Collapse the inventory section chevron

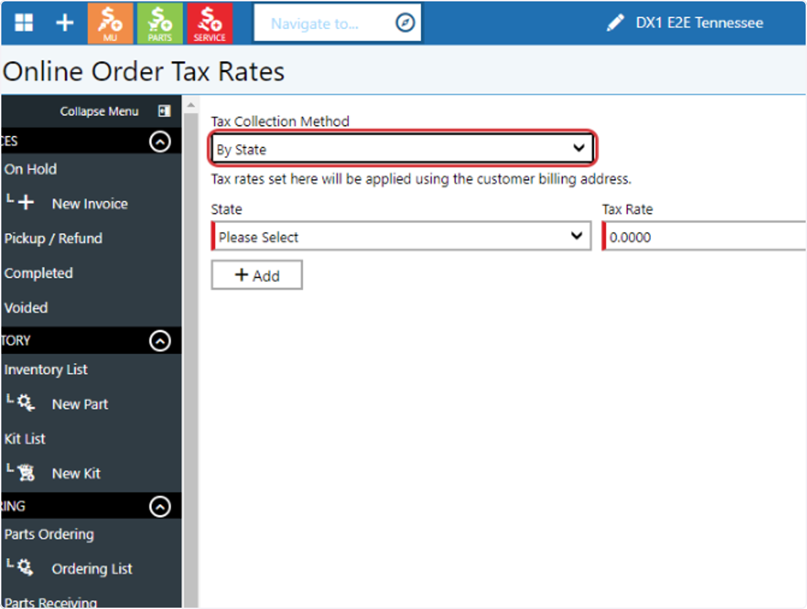(x=160, y=341)
